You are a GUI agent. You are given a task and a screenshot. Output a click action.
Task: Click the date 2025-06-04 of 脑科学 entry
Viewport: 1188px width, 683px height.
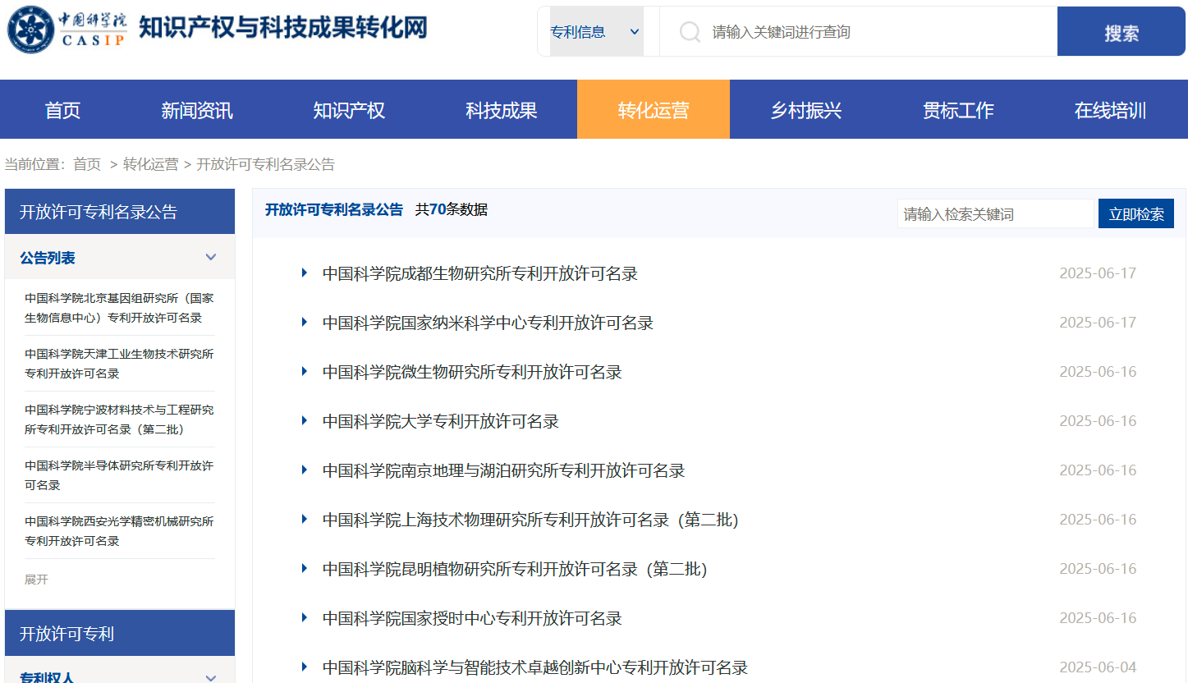1098,667
